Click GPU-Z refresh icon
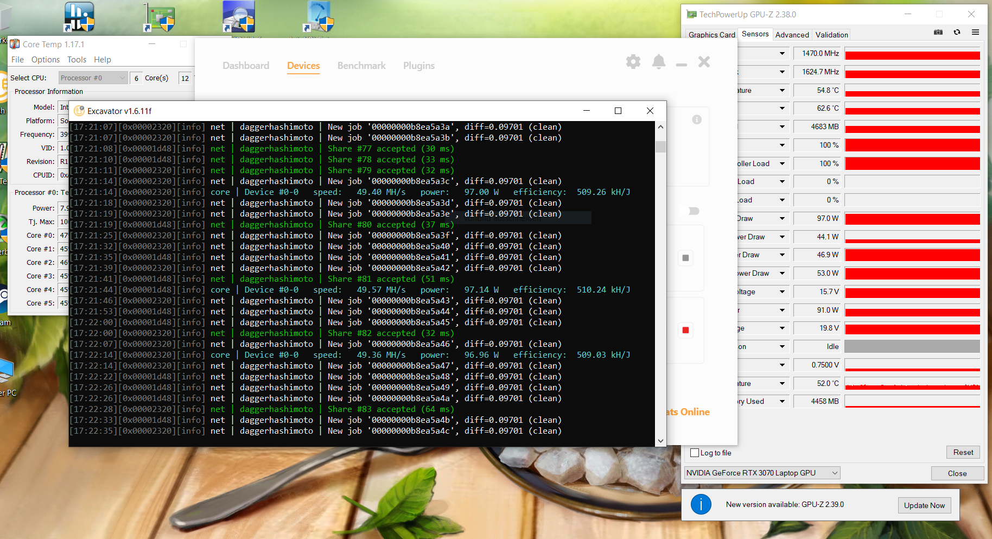The width and height of the screenshot is (992, 539). pyautogui.click(x=957, y=33)
